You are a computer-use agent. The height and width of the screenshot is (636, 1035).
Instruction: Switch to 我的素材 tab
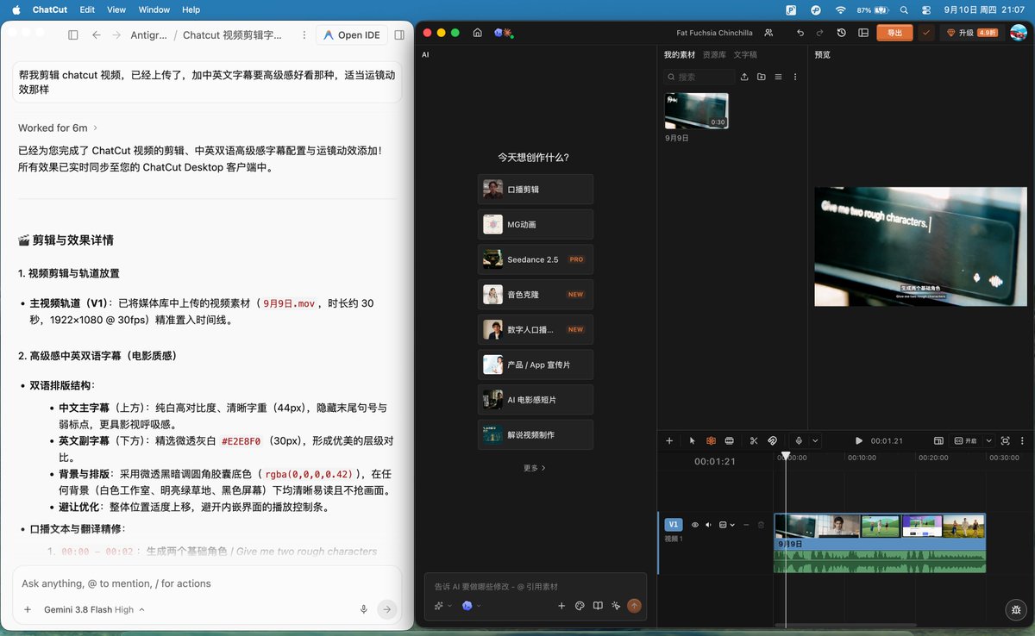pos(679,54)
